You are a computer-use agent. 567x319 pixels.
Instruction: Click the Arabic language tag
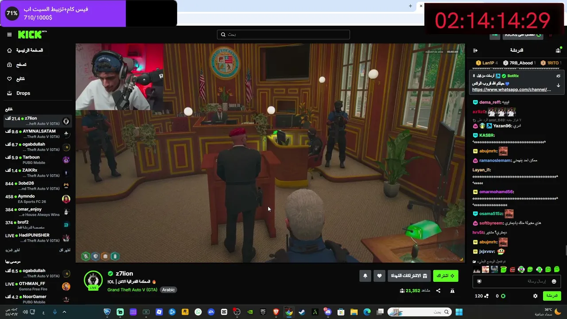point(168,290)
